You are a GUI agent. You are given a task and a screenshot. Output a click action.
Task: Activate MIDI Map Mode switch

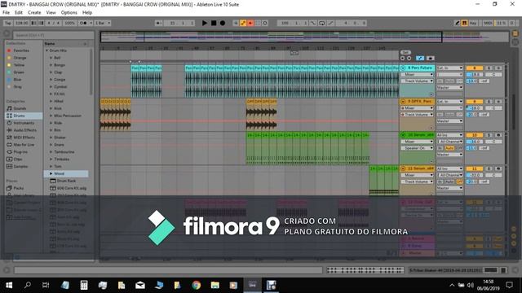coord(488,23)
